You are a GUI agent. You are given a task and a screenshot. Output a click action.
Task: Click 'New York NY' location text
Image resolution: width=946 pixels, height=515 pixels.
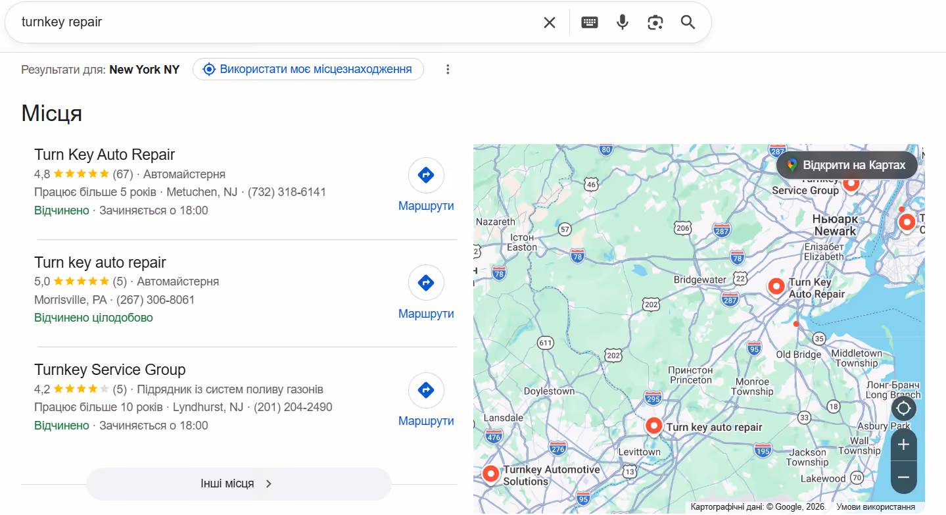[x=145, y=69]
